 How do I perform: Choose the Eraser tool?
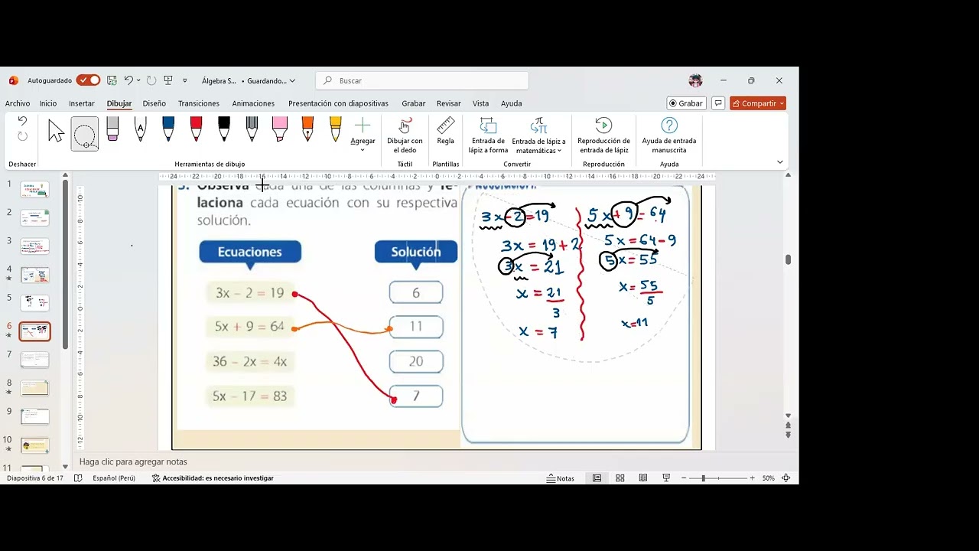coord(112,129)
